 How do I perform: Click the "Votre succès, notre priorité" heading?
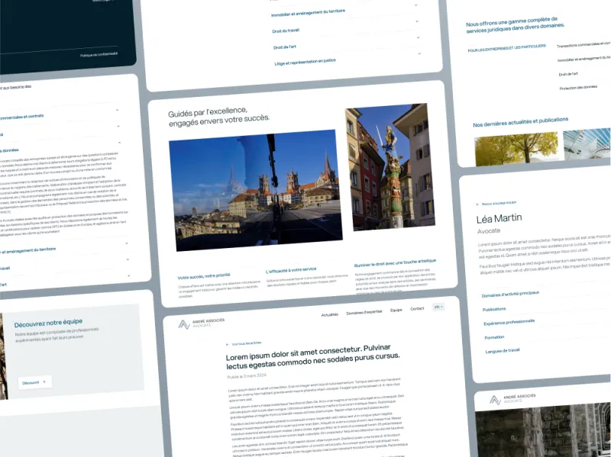pos(204,276)
